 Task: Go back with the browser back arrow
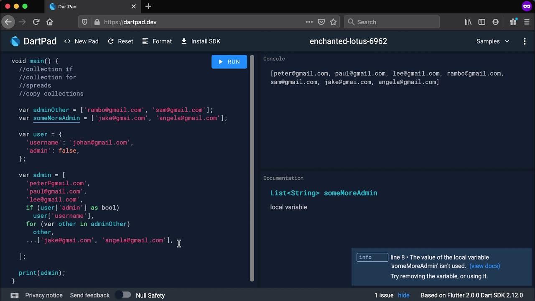(x=8, y=22)
